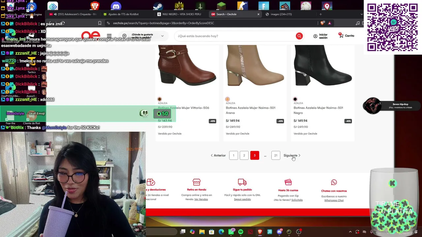The height and width of the screenshot is (237, 422).
Task: Click the music note icon in browser toolbar
Action: [x=358, y=23]
